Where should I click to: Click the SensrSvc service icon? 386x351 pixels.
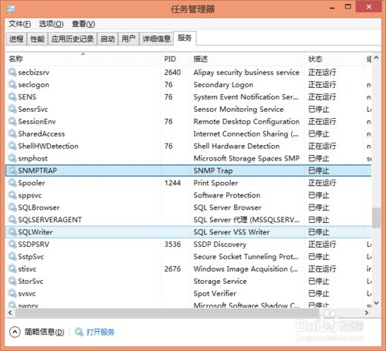[x=12, y=110]
